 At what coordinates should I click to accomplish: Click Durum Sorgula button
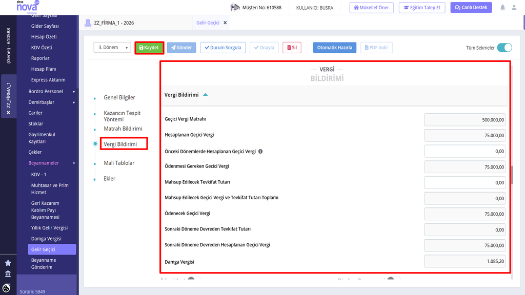coord(223,48)
